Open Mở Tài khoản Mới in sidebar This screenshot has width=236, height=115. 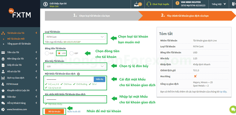click(16, 39)
